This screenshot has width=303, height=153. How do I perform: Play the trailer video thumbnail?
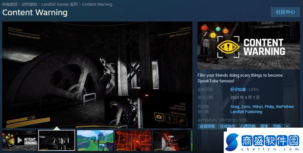[20, 140]
